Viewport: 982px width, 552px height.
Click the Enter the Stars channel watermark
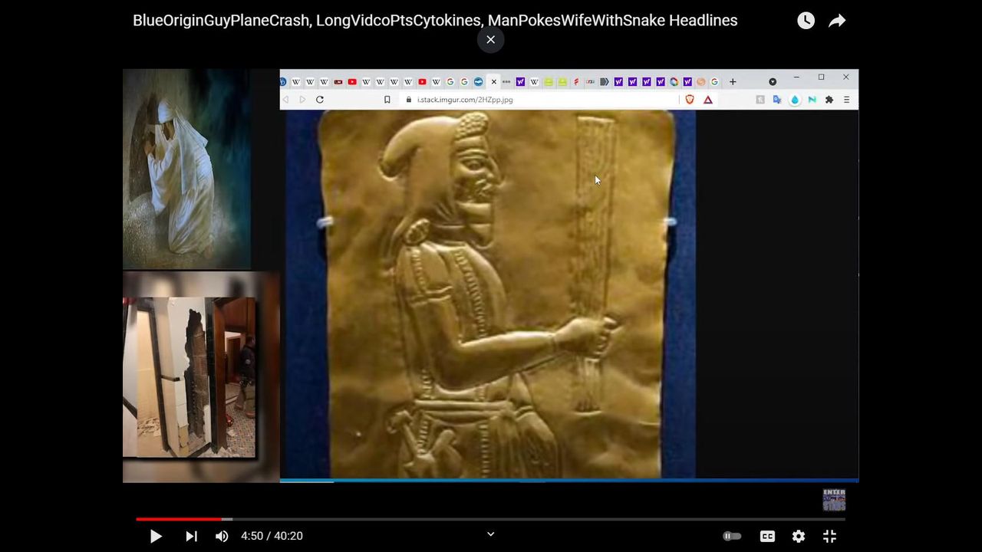click(834, 500)
